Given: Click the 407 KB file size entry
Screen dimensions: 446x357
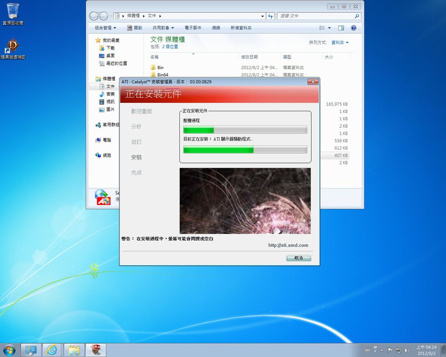Looking at the screenshot, I should (x=341, y=156).
